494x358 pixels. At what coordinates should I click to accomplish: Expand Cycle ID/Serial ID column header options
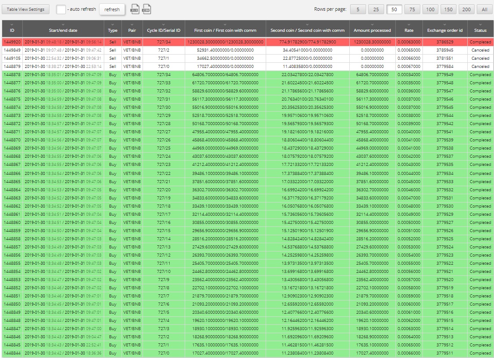click(163, 24)
